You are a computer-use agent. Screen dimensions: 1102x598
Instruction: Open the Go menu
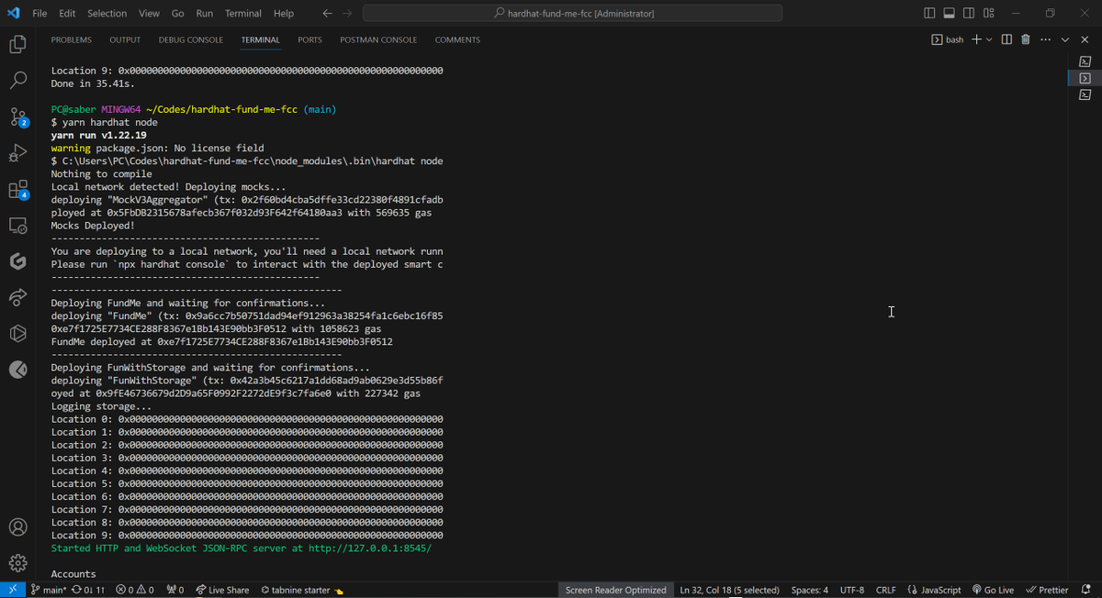pyautogui.click(x=178, y=13)
